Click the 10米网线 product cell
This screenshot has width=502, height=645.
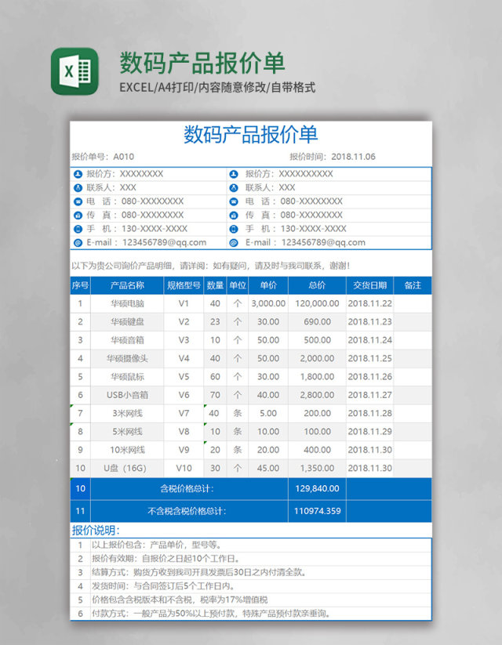[127, 450]
